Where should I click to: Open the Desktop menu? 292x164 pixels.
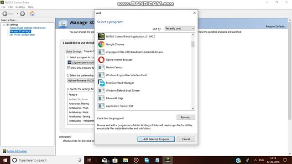(x=20, y=7)
